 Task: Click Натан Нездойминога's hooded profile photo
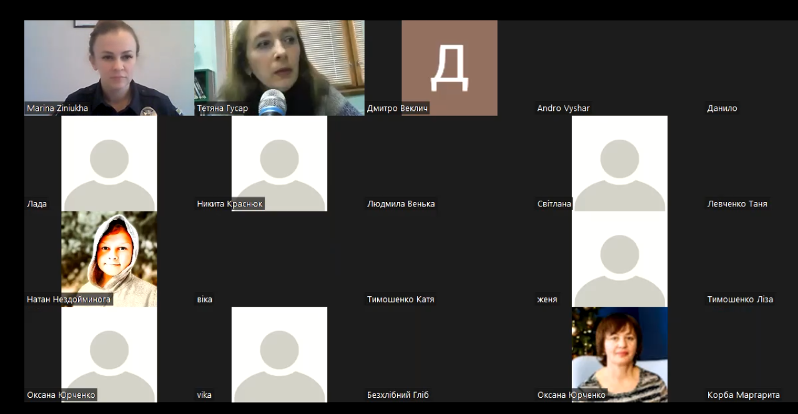(109, 259)
